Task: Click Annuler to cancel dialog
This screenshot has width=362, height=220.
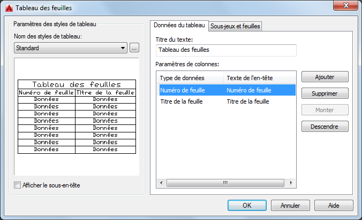Action: click(x=290, y=205)
